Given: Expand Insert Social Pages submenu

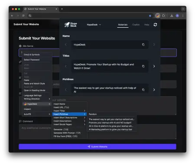Looking at the screenshot, I should 69,124.
